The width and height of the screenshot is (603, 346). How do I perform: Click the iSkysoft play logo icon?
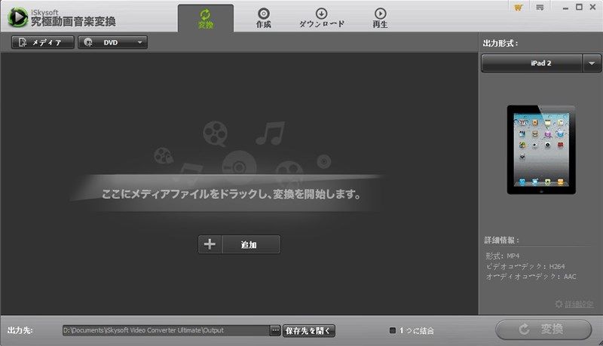pyautogui.click(x=17, y=17)
